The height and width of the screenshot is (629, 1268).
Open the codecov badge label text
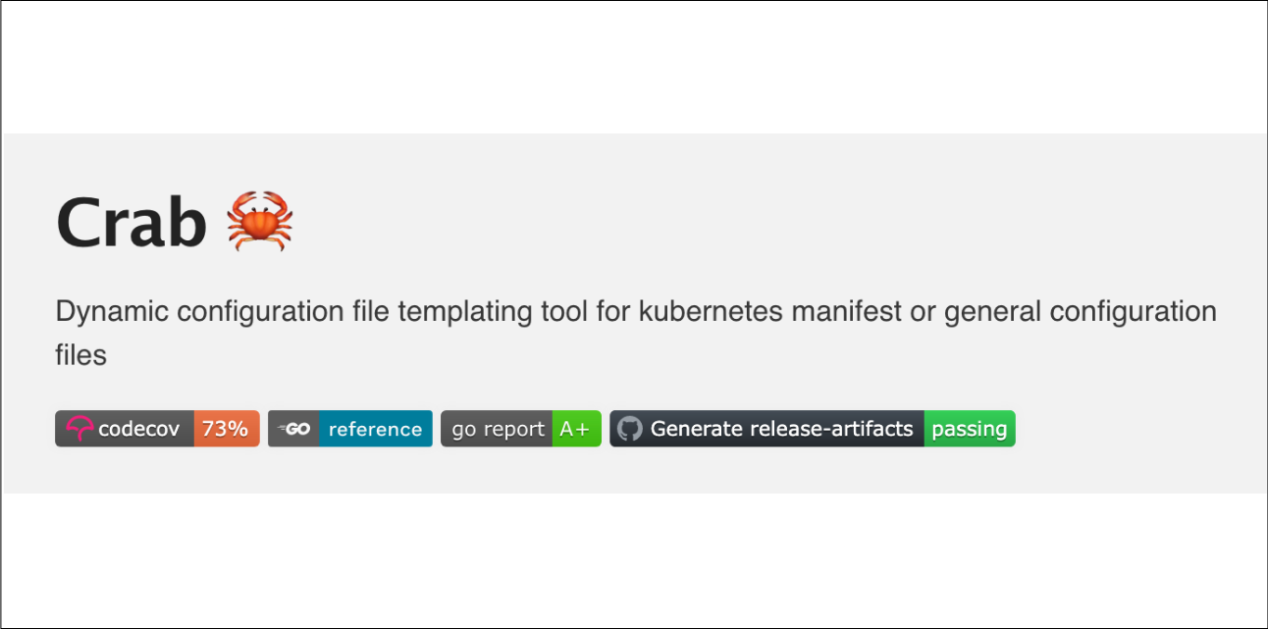coord(138,429)
